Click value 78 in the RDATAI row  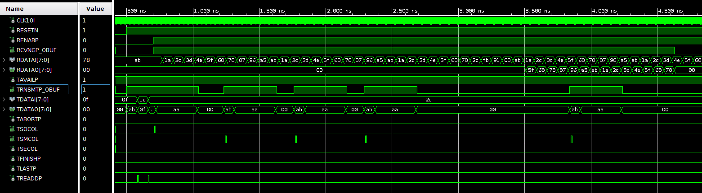click(x=86, y=60)
